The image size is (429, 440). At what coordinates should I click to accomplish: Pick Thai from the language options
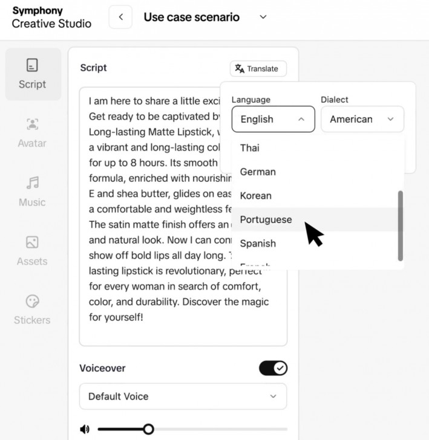coord(250,147)
